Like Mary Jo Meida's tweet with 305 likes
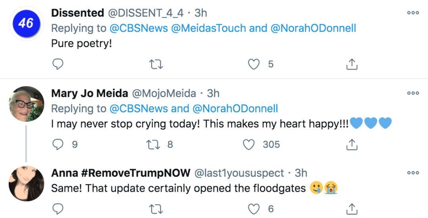The width and height of the screenshot is (428, 218). coord(248,145)
